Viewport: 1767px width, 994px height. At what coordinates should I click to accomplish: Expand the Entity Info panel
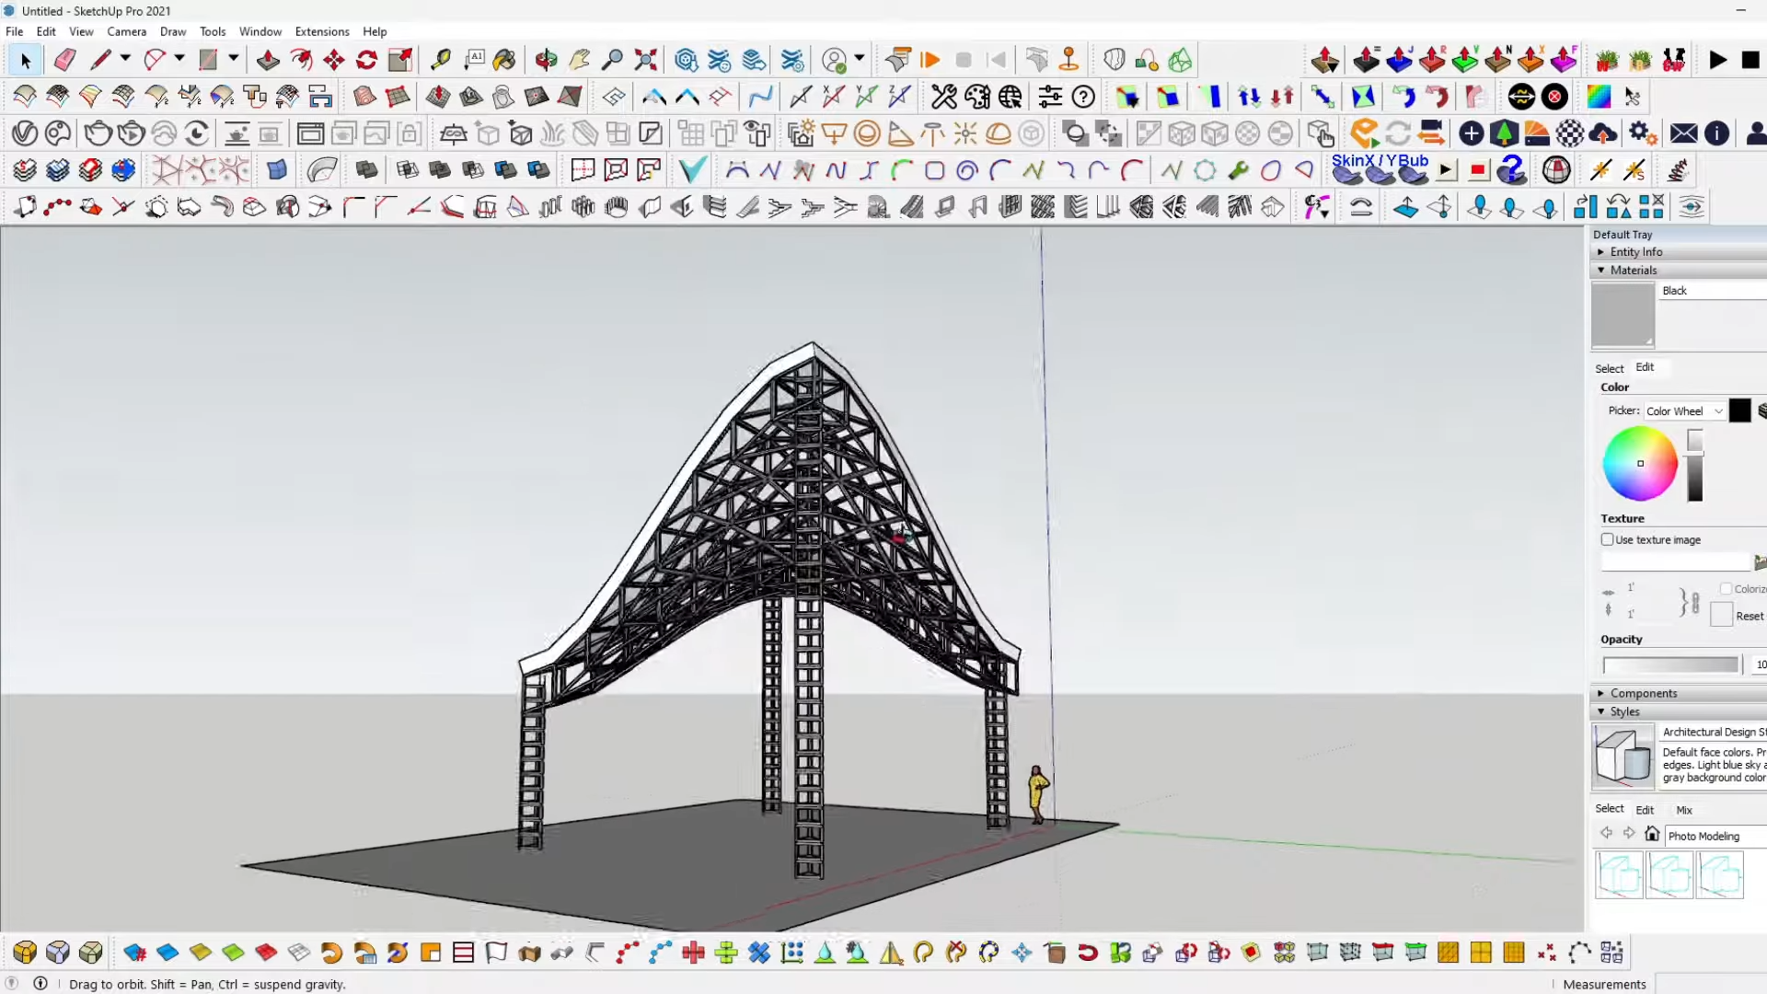point(1635,252)
